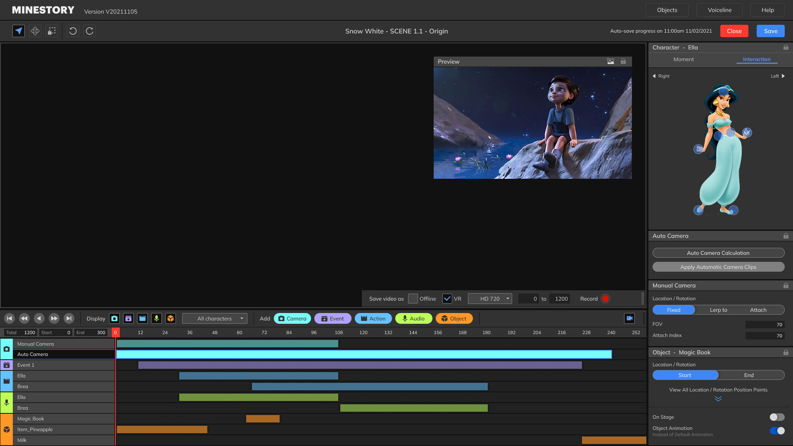
Task: Click the fast forward button
Action: (54, 318)
